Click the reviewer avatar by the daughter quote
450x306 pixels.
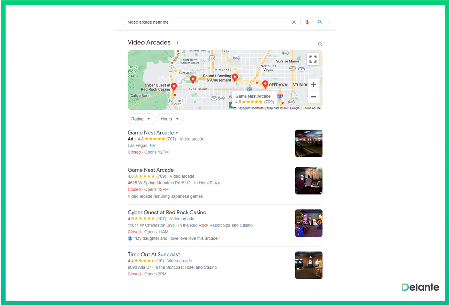click(130, 238)
